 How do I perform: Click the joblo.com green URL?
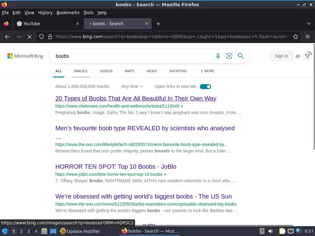[x=109, y=175]
